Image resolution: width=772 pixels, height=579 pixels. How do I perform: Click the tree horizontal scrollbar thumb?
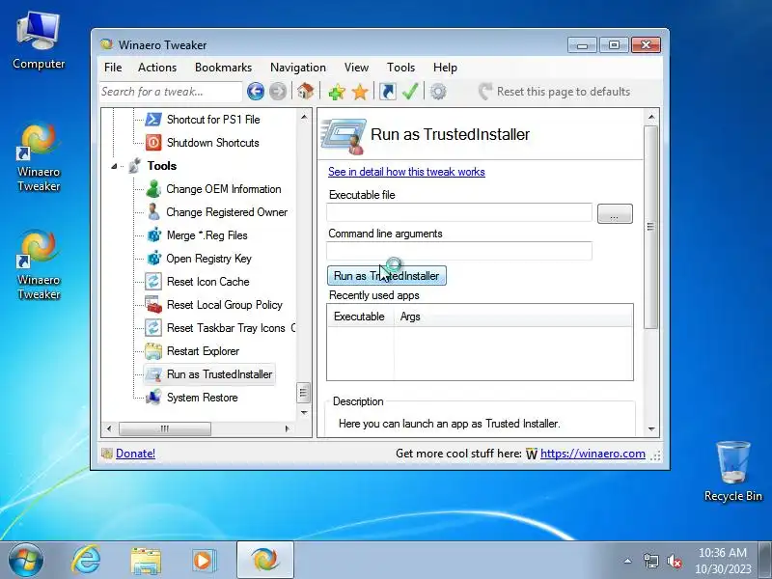(165, 428)
